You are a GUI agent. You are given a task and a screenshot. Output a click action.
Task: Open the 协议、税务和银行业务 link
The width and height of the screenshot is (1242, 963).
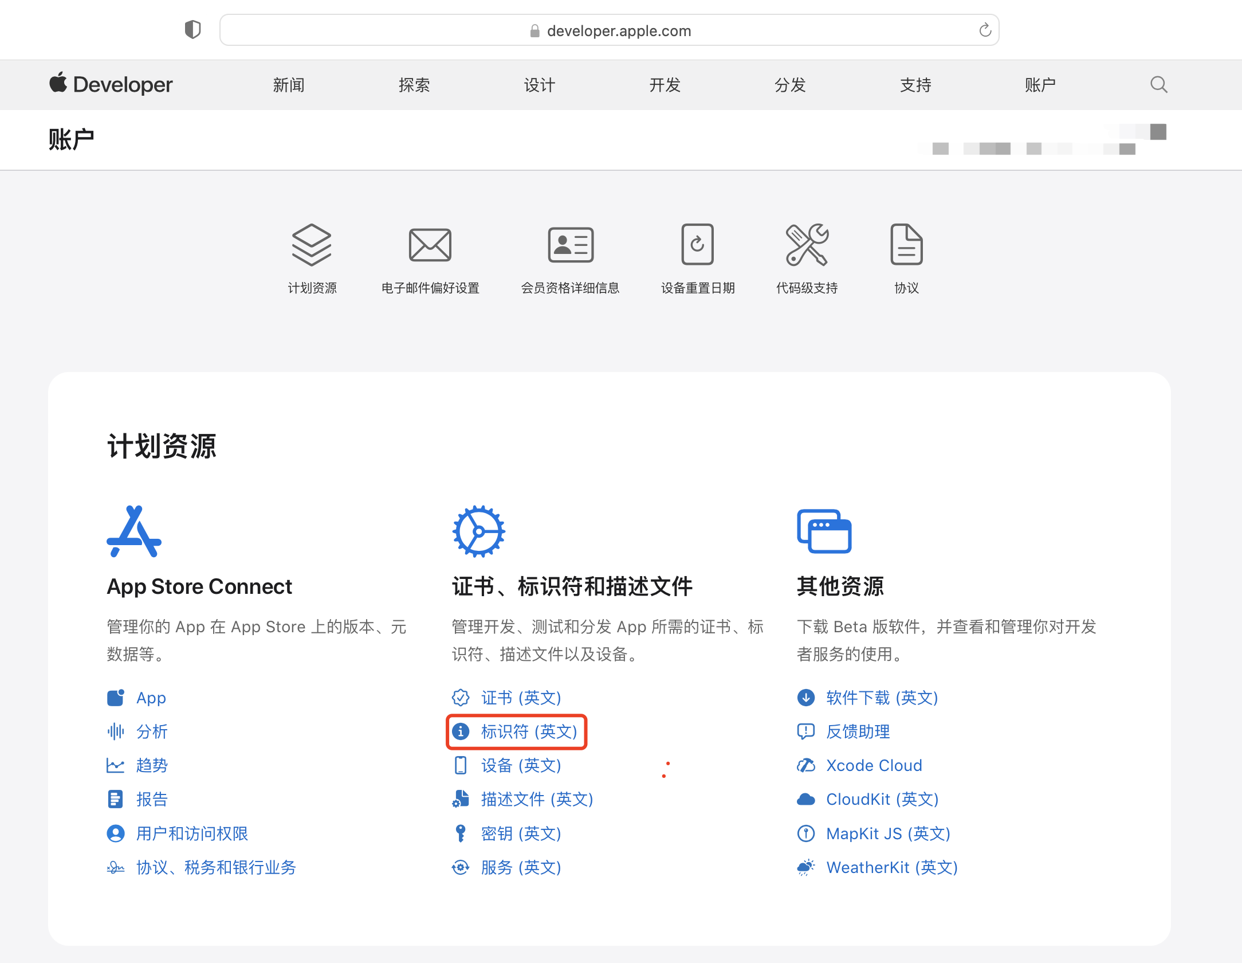(216, 867)
